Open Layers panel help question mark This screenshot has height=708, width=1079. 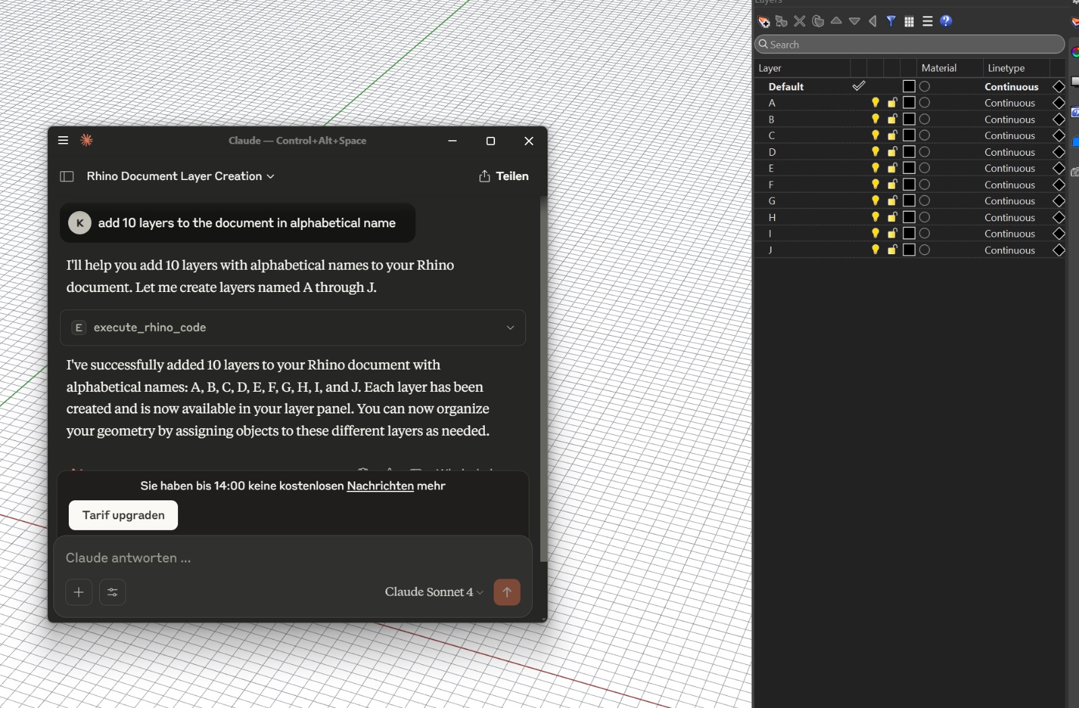click(x=946, y=22)
